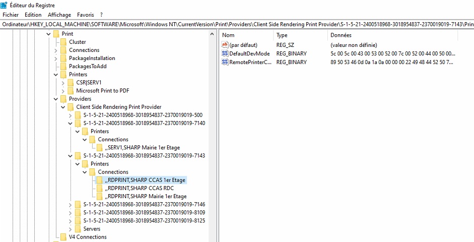Expand the S-1-5-21 key ending in 500
This screenshot has width=474, height=242.
pos(70,115)
